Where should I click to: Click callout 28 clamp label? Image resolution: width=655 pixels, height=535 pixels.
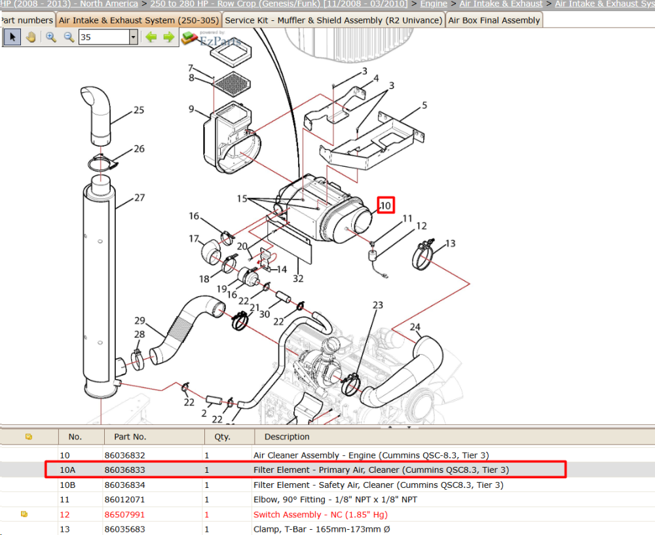tap(140, 334)
